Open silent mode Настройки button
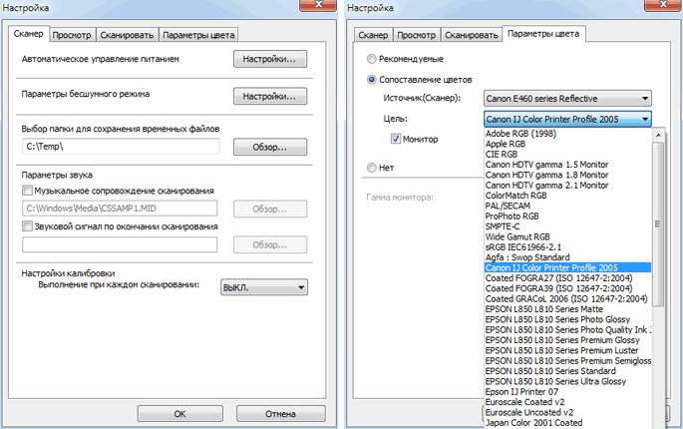Image resolution: width=683 pixels, height=429 pixels. pyautogui.click(x=270, y=97)
